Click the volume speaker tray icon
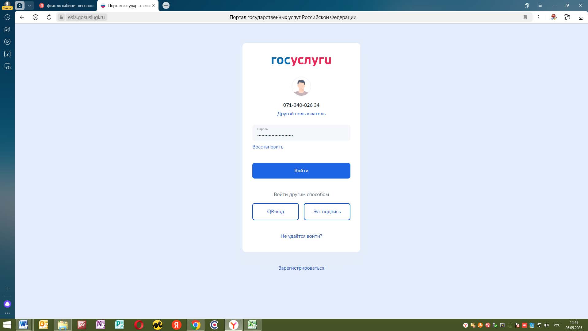 547,325
